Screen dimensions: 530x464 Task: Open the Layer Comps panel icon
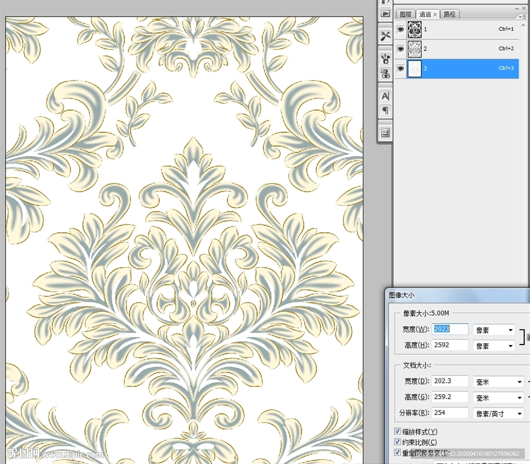(x=385, y=133)
